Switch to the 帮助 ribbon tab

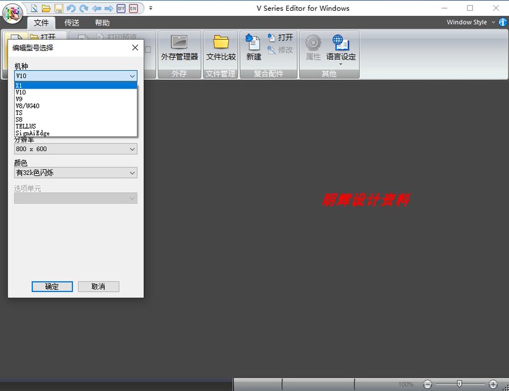click(x=102, y=23)
